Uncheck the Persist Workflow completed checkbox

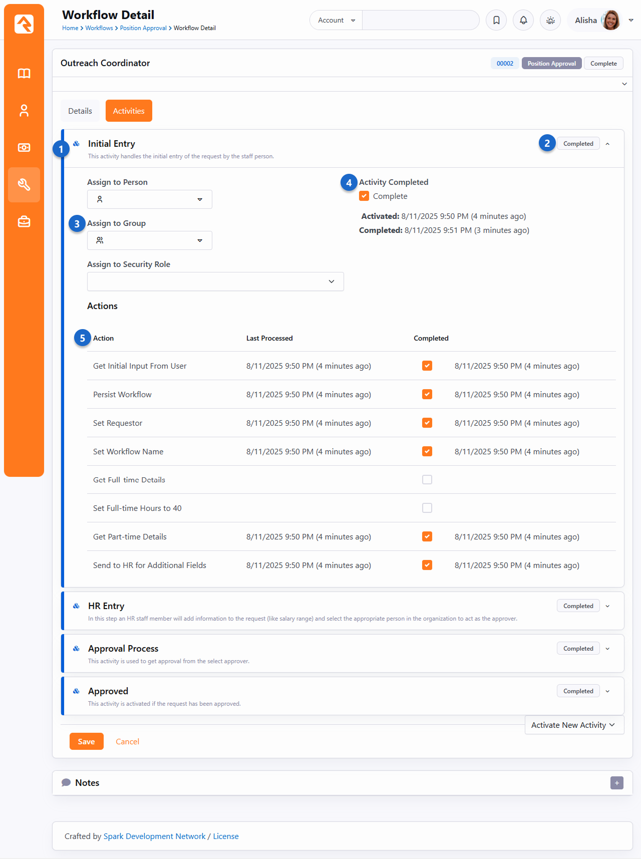427,395
